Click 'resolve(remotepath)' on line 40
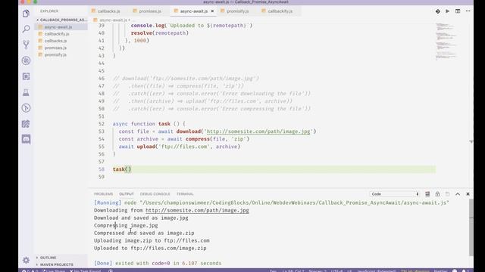485x272 pixels. (x=160, y=33)
